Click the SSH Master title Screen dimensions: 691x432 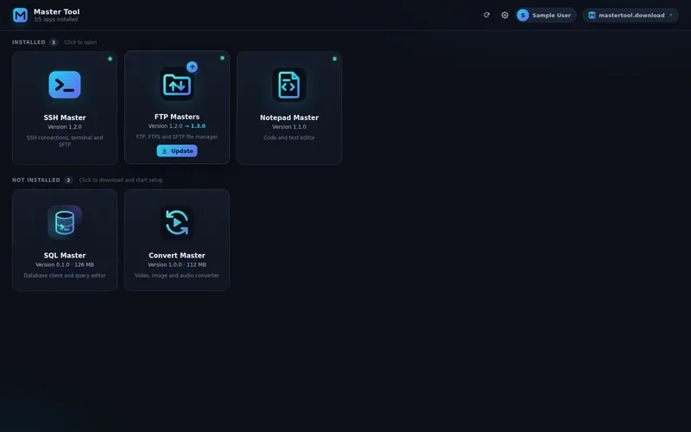65,118
